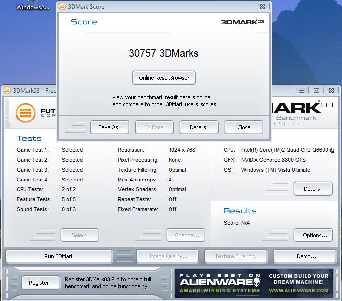This screenshot has width=342, height=301.
Task: Click the 'Texture Filtering:' setting label
Action: (137, 170)
